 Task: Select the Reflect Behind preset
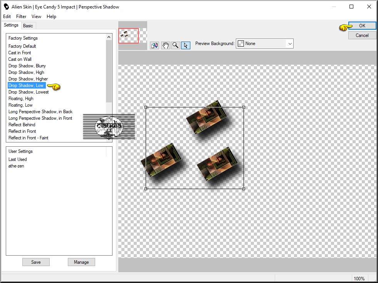pyautogui.click(x=22, y=124)
